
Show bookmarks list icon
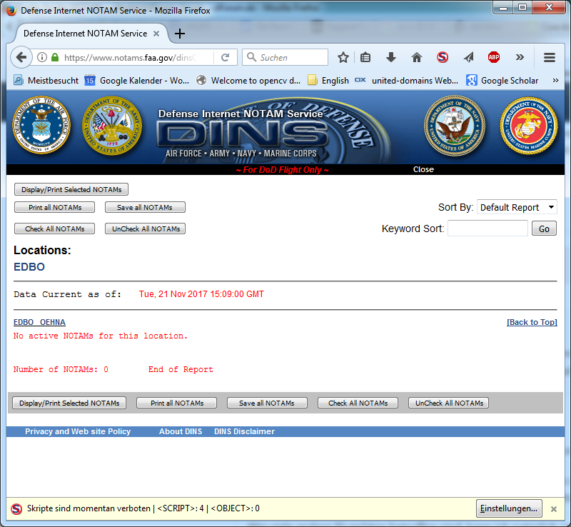pos(365,57)
